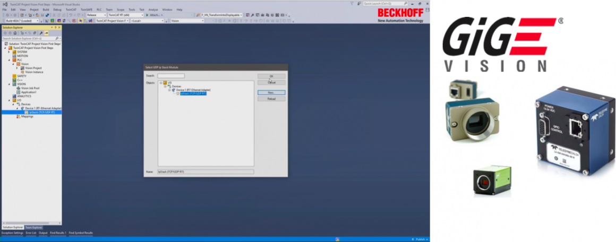This screenshot has height=242, width=616.
Task: Expand the Vision Project node
Action: (x=17, y=68)
